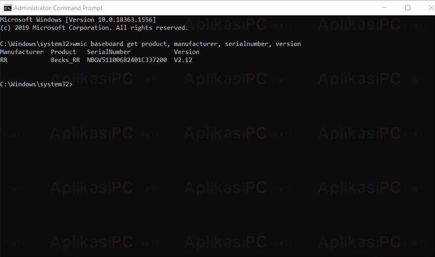
Task: Click the Version column header
Action: [187, 52]
